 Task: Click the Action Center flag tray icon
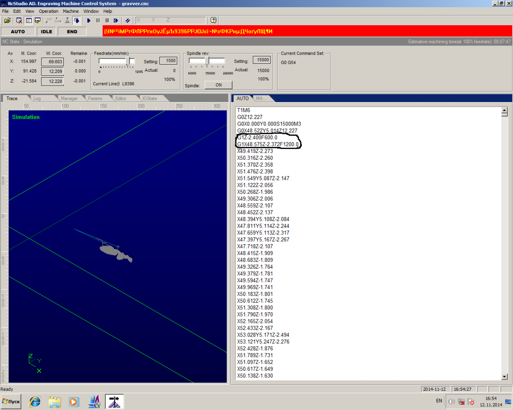pyautogui.click(x=471, y=401)
